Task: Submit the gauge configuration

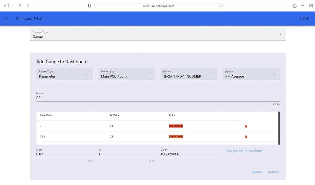Action: [257, 172]
